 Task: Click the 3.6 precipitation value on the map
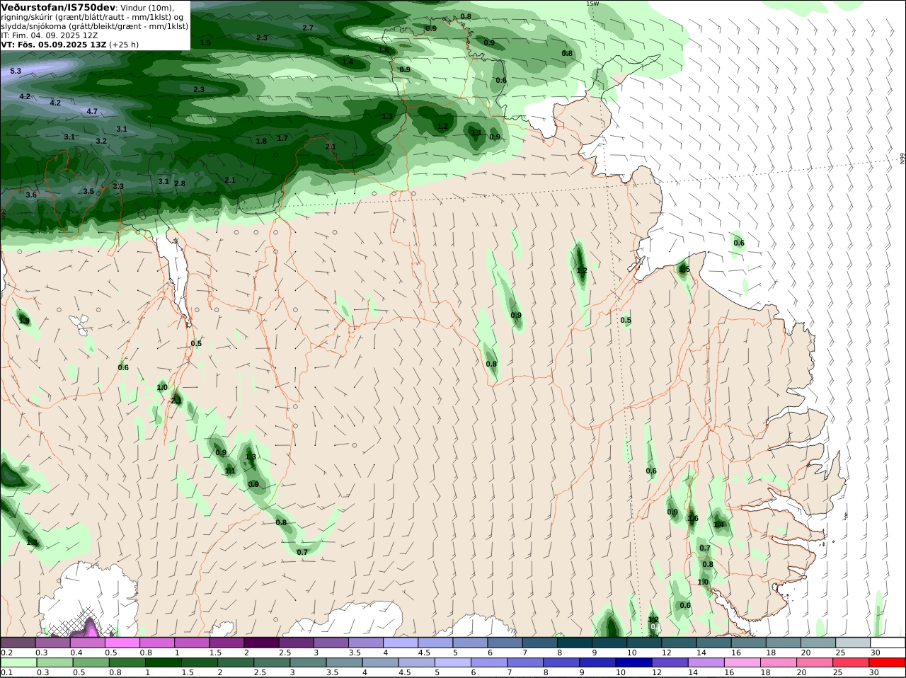click(x=31, y=195)
